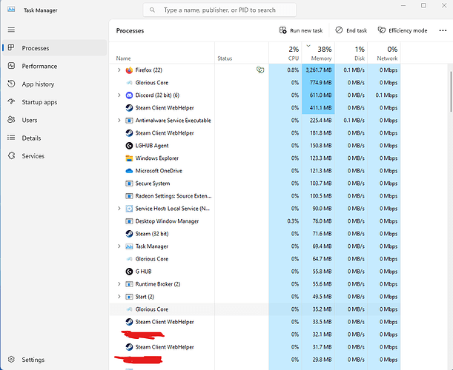This screenshot has width=453, height=370.
Task: Expand the Start (2) process group
Action: tap(119, 297)
